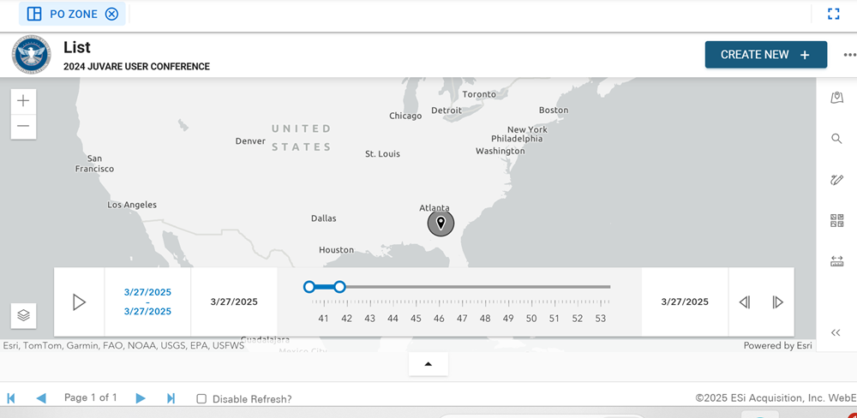
Task: Open the basemap gallery icon
Action: 836,221
